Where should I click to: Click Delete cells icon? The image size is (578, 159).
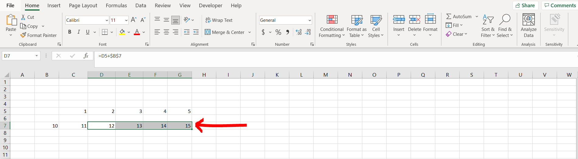click(x=414, y=20)
